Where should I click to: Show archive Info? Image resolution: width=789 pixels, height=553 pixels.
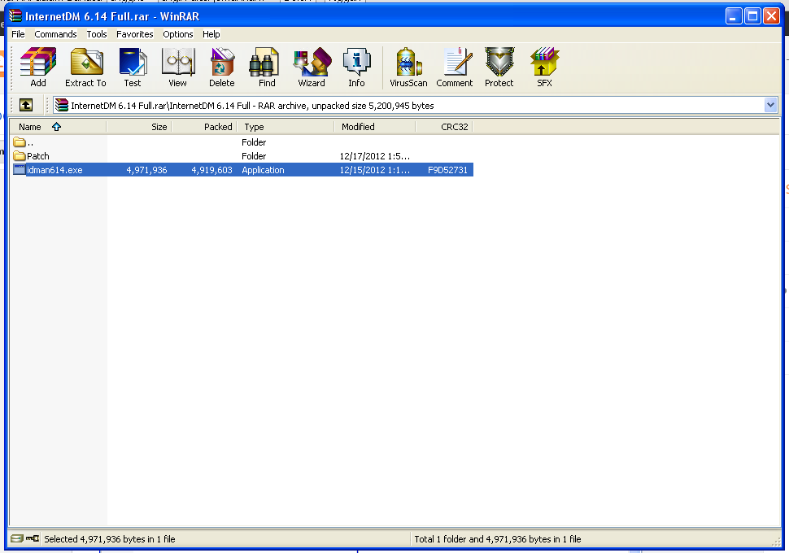(x=356, y=67)
